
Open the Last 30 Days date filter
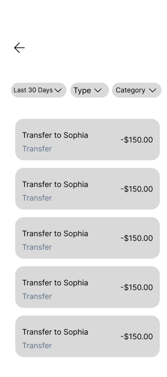(x=39, y=90)
